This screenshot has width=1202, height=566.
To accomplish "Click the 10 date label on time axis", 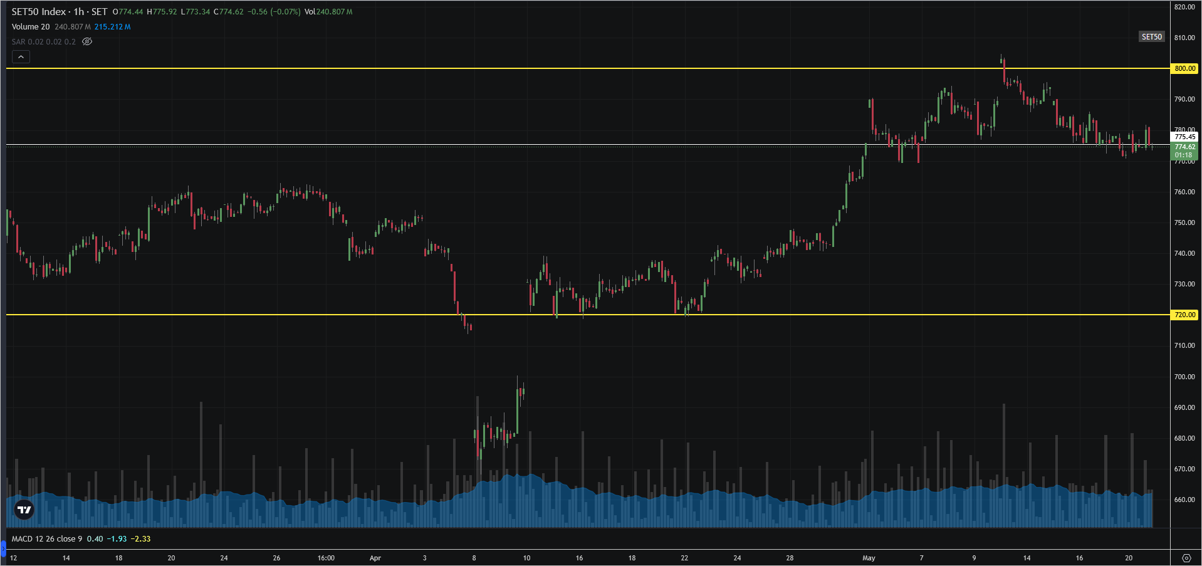I will tap(526, 558).
